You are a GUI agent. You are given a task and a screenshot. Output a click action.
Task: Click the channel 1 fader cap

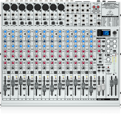coord(5,88)
